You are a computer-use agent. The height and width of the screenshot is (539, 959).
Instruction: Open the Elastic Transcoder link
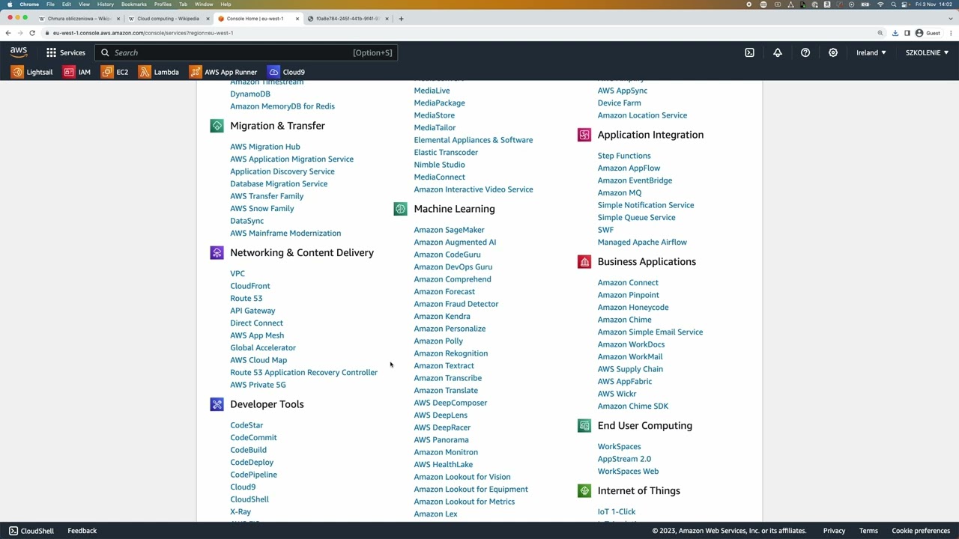(446, 152)
